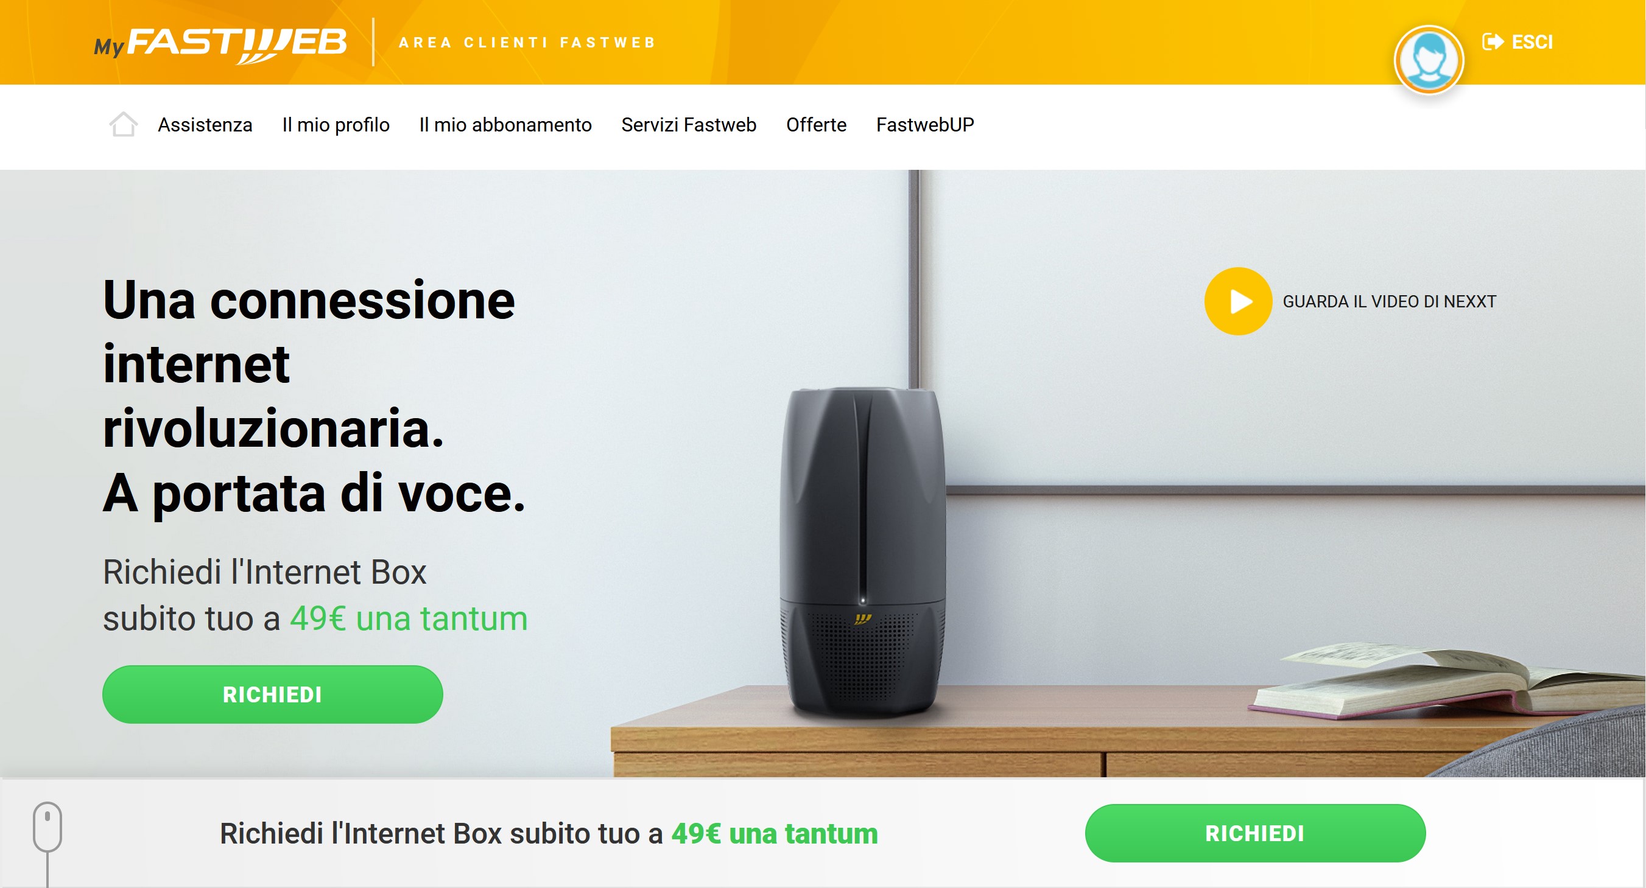
Task: Click the bottom bar Internet Box offer text
Action: (x=549, y=833)
